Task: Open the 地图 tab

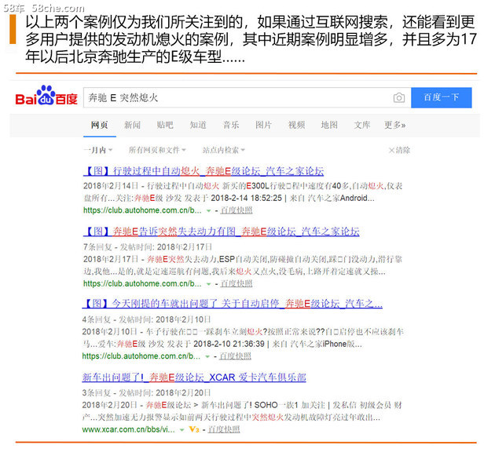Action: [329, 126]
